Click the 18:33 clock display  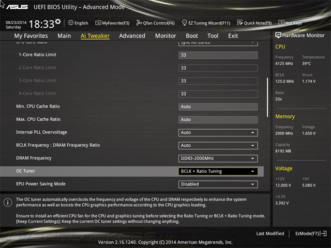tap(41, 24)
